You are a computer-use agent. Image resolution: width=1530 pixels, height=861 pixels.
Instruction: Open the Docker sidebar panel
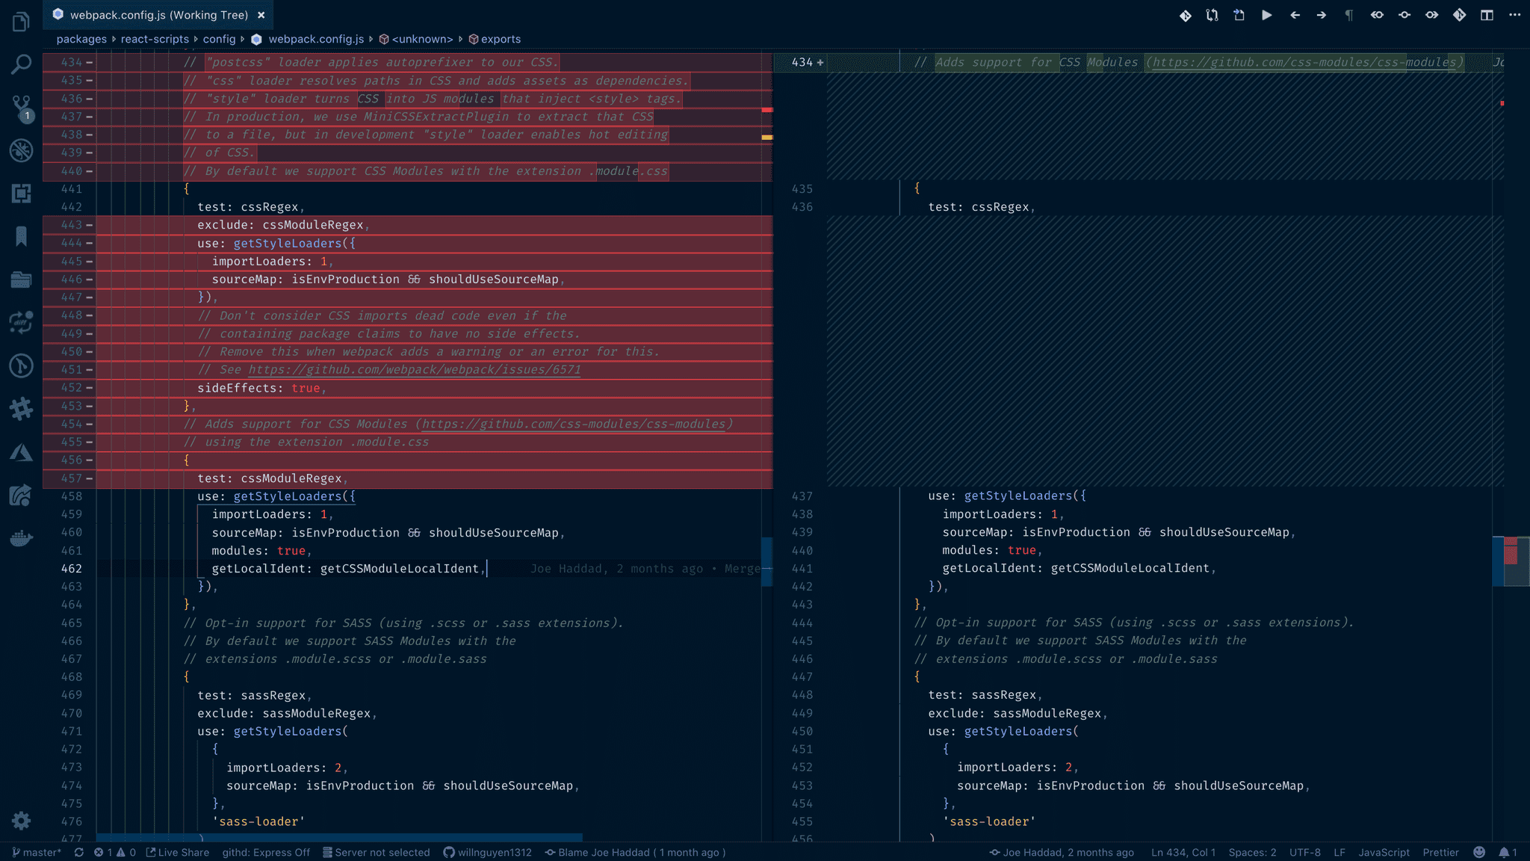(x=21, y=538)
